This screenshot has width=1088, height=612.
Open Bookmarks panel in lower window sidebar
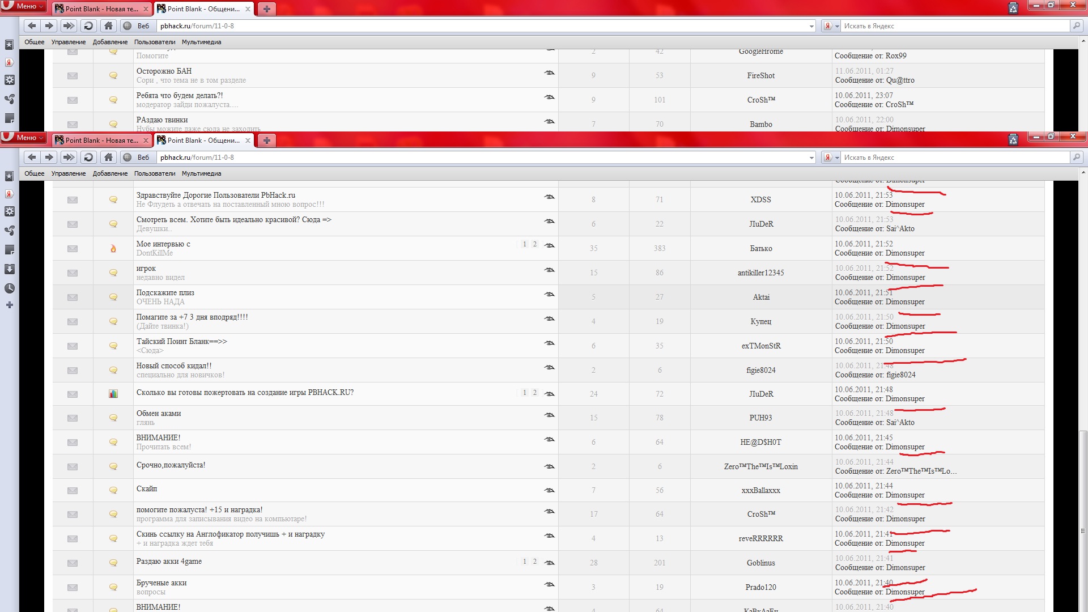(x=10, y=176)
